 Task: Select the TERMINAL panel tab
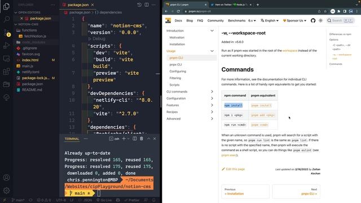[x=72, y=139]
